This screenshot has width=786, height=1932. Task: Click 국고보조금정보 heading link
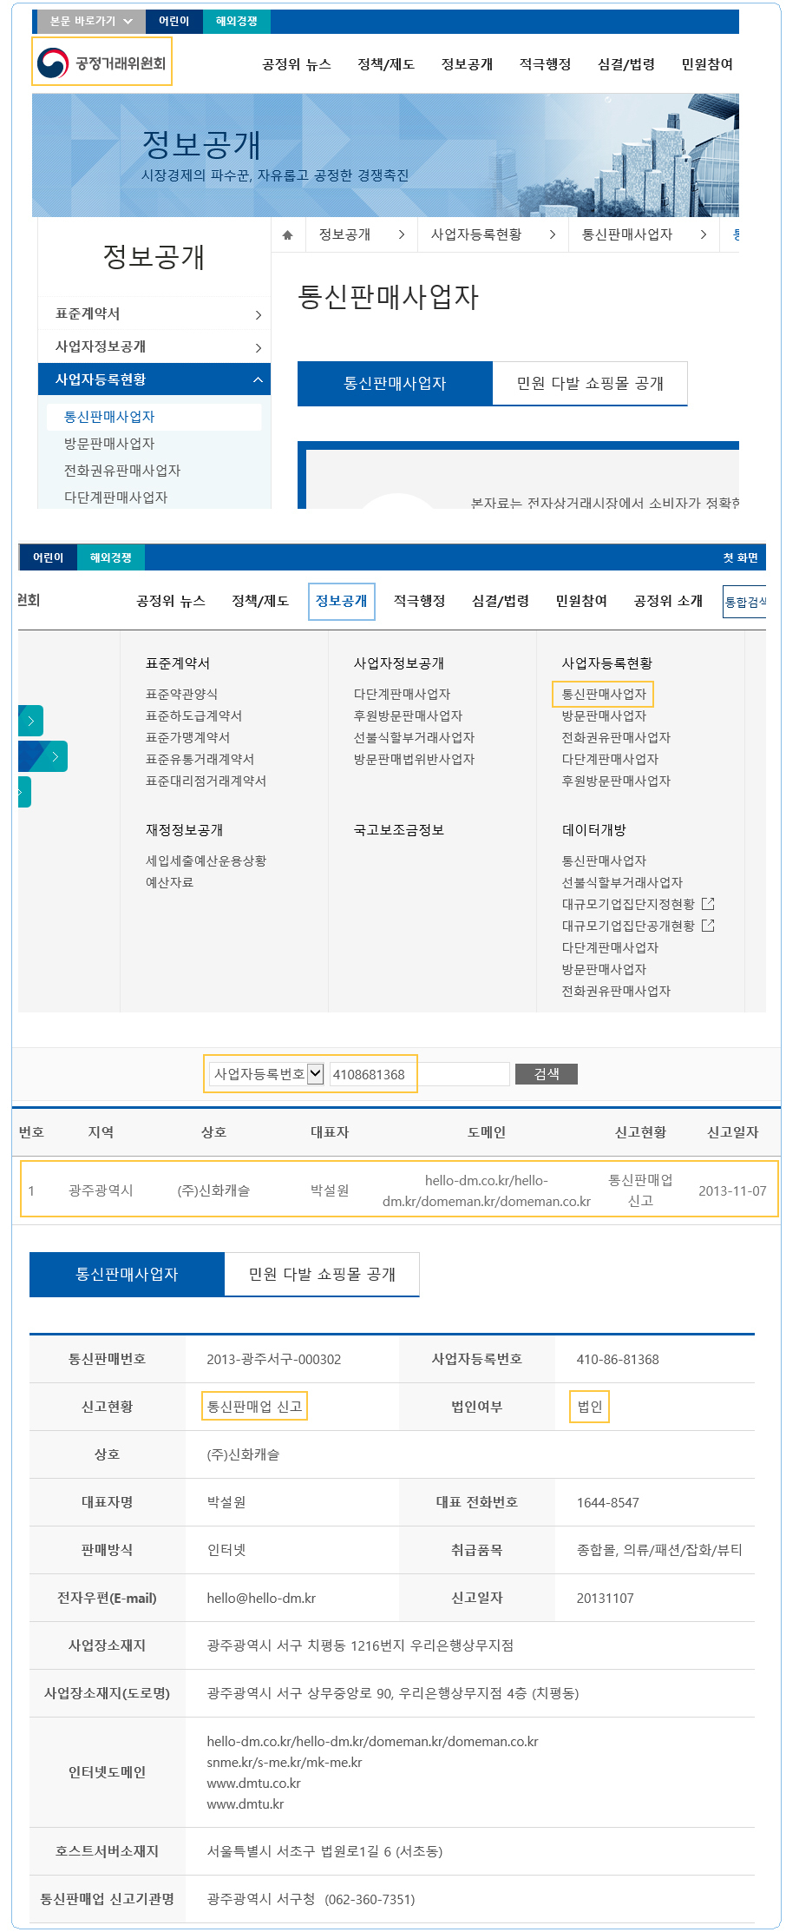click(x=398, y=830)
